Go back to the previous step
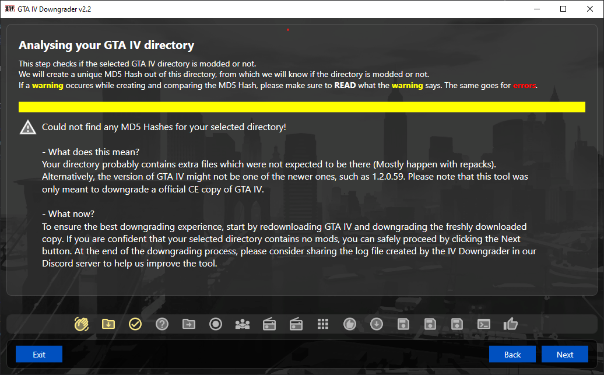Screen dimensions: 604x375 point(512,354)
